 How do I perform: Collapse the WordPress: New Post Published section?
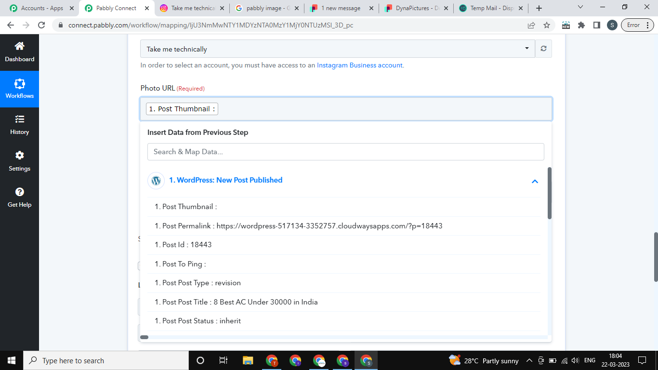pyautogui.click(x=535, y=181)
